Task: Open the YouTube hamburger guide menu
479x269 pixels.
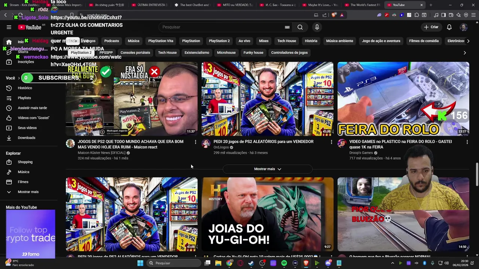Action: pyautogui.click(x=9, y=27)
